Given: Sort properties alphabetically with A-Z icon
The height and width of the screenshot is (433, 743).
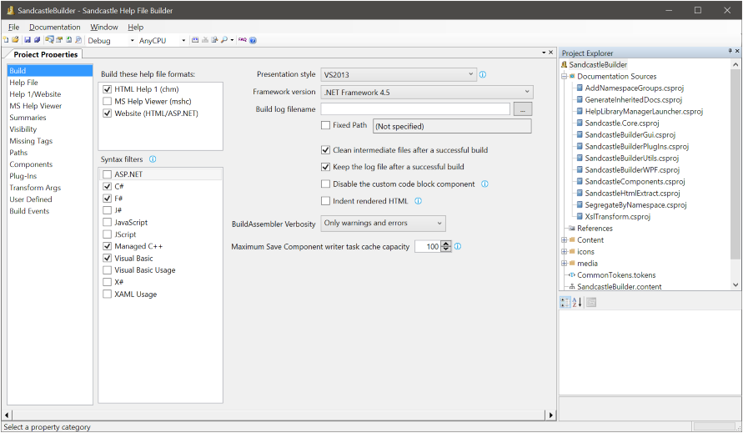Looking at the screenshot, I should tap(577, 302).
